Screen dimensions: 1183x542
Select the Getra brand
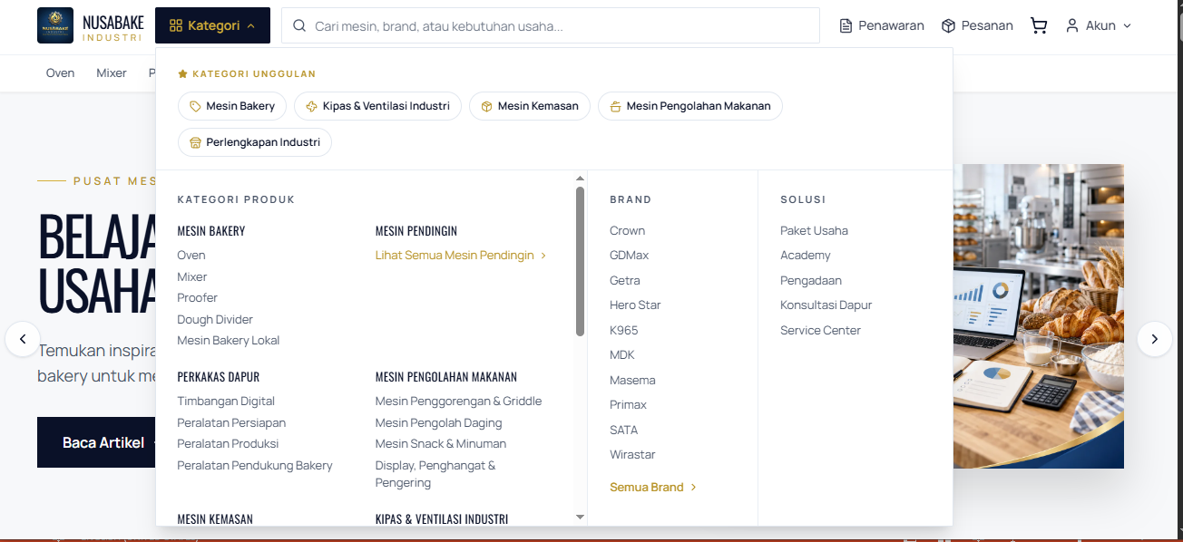625,280
